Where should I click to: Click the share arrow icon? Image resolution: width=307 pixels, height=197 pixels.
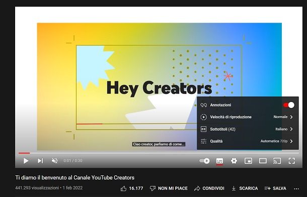click(x=197, y=188)
